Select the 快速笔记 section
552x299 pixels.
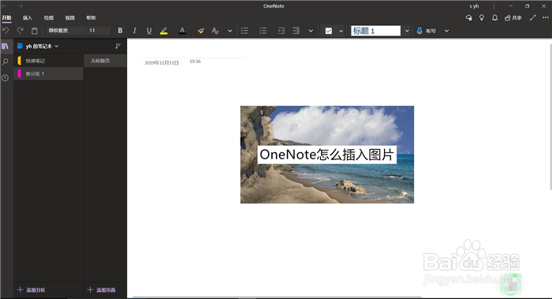coord(49,61)
